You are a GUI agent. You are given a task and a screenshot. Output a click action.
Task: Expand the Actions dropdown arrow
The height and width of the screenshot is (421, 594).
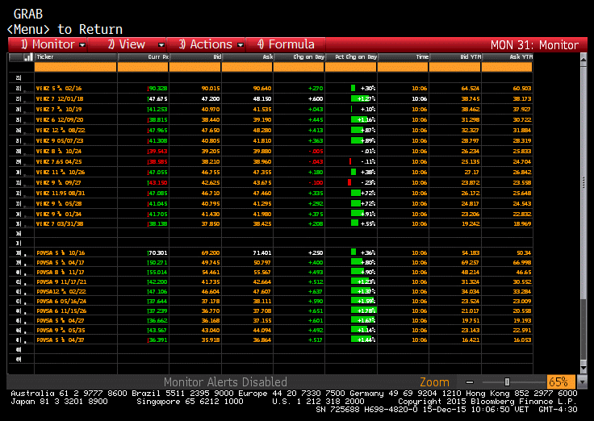point(241,45)
